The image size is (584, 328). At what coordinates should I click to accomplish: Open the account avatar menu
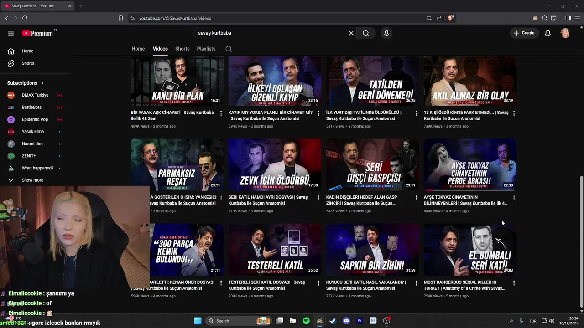click(565, 33)
